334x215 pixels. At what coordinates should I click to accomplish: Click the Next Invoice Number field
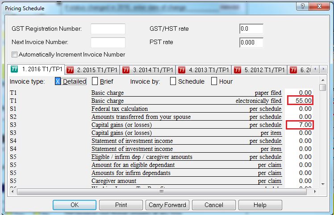pos(108,42)
